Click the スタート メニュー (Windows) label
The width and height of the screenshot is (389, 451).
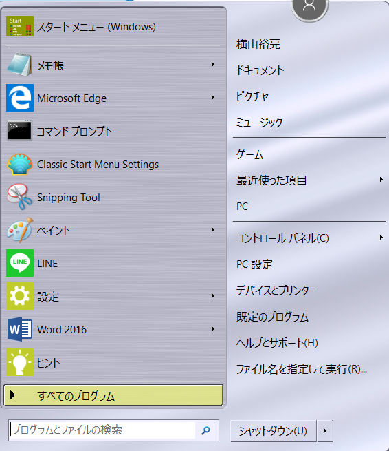pyautogui.click(x=96, y=27)
